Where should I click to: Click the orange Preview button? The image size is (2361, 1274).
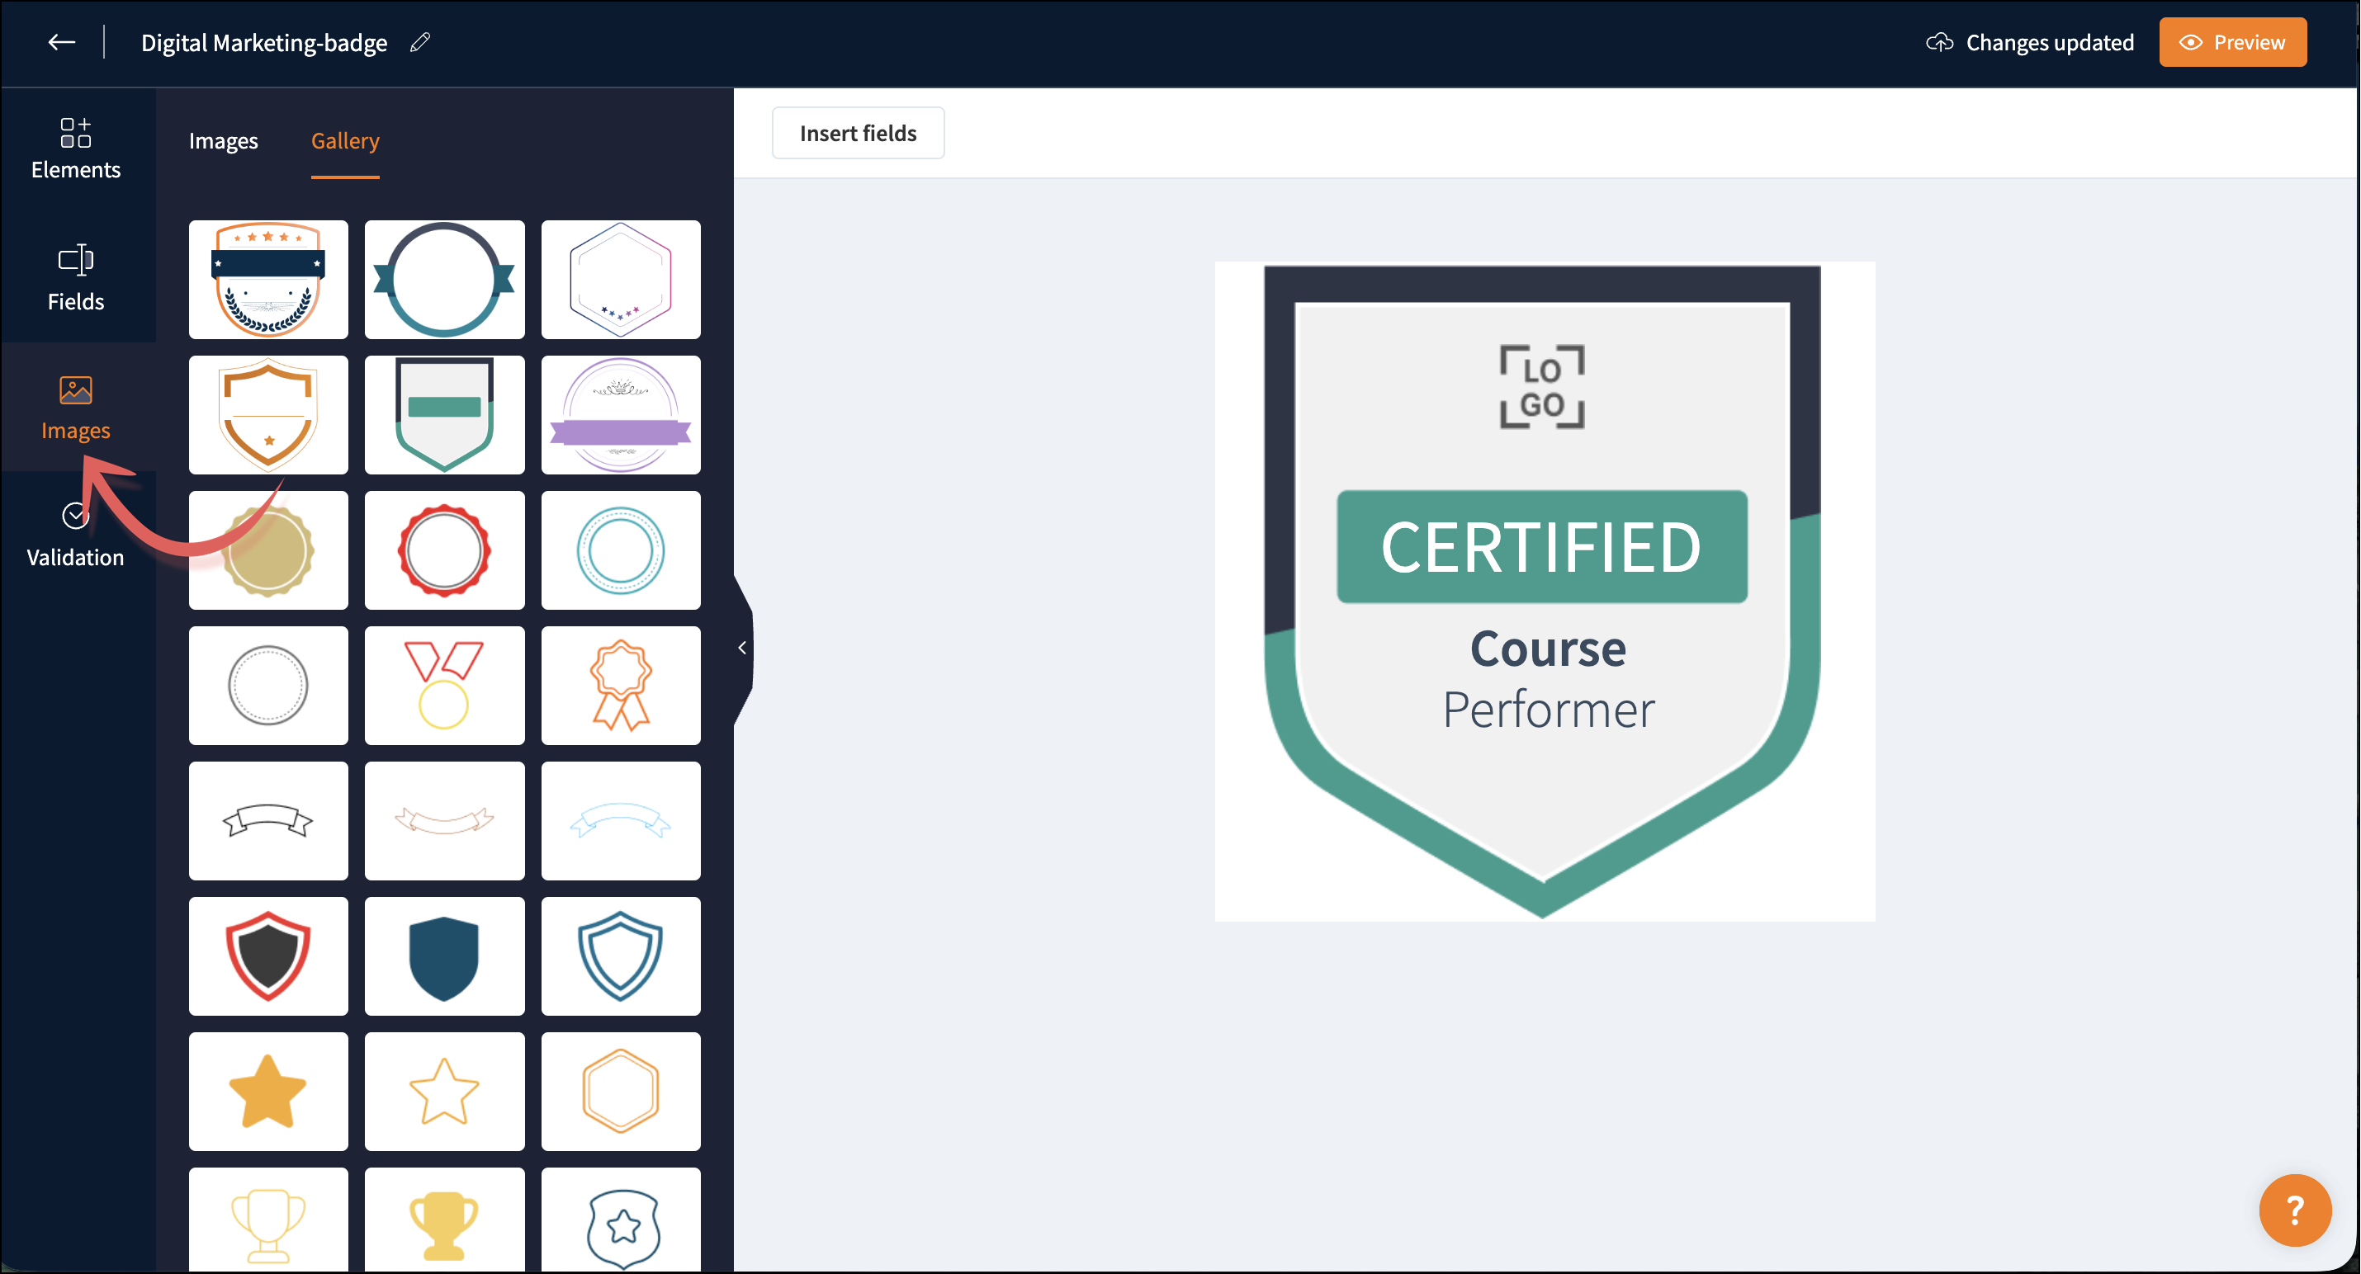point(2231,42)
